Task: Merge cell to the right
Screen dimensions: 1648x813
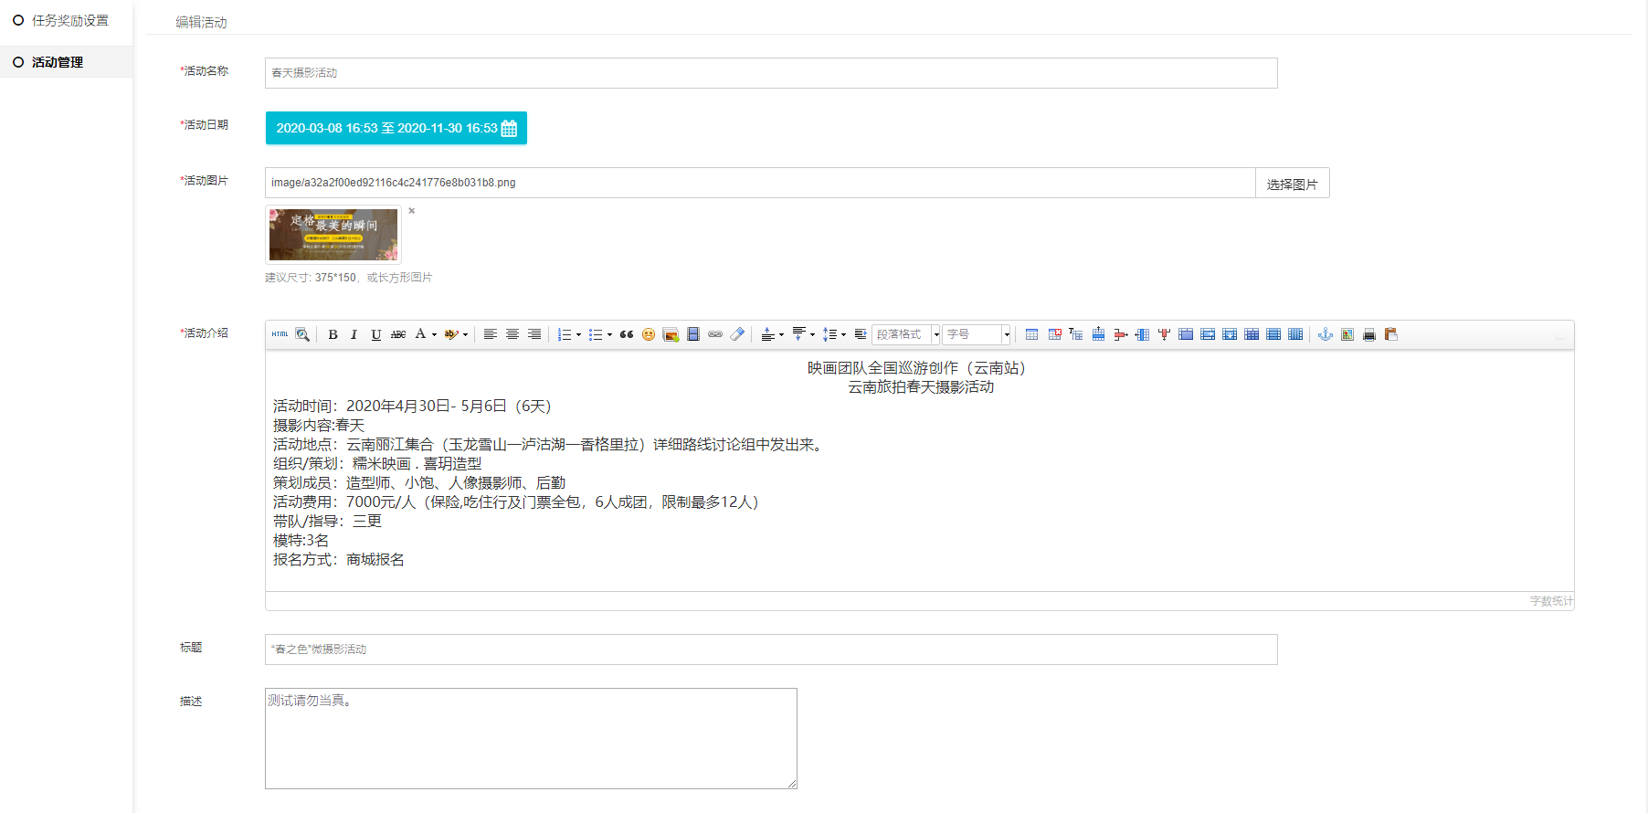Action: pos(1208,334)
